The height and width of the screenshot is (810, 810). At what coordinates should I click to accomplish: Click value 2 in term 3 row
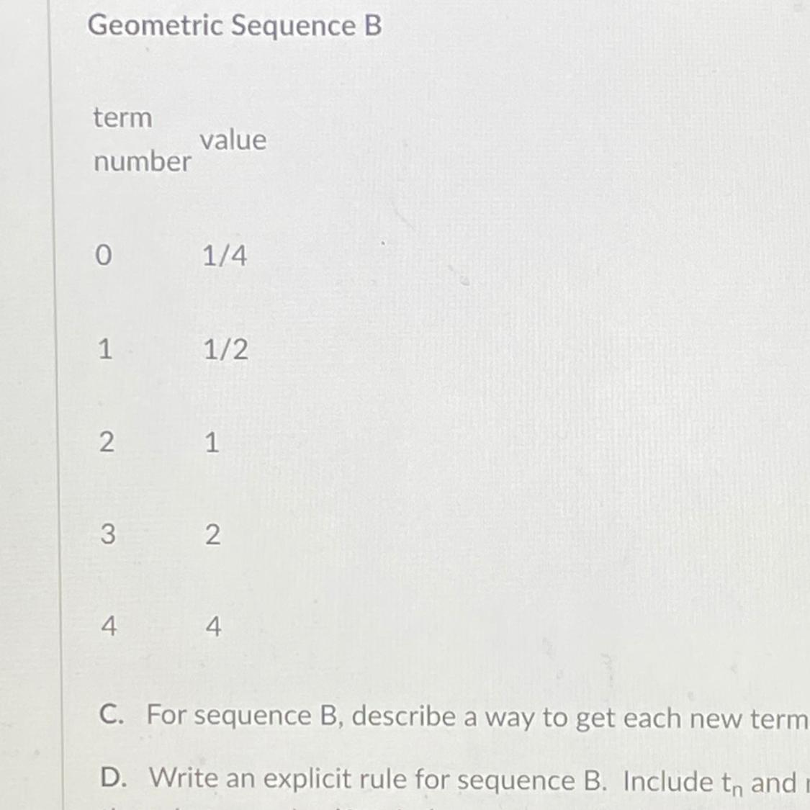coord(213,534)
